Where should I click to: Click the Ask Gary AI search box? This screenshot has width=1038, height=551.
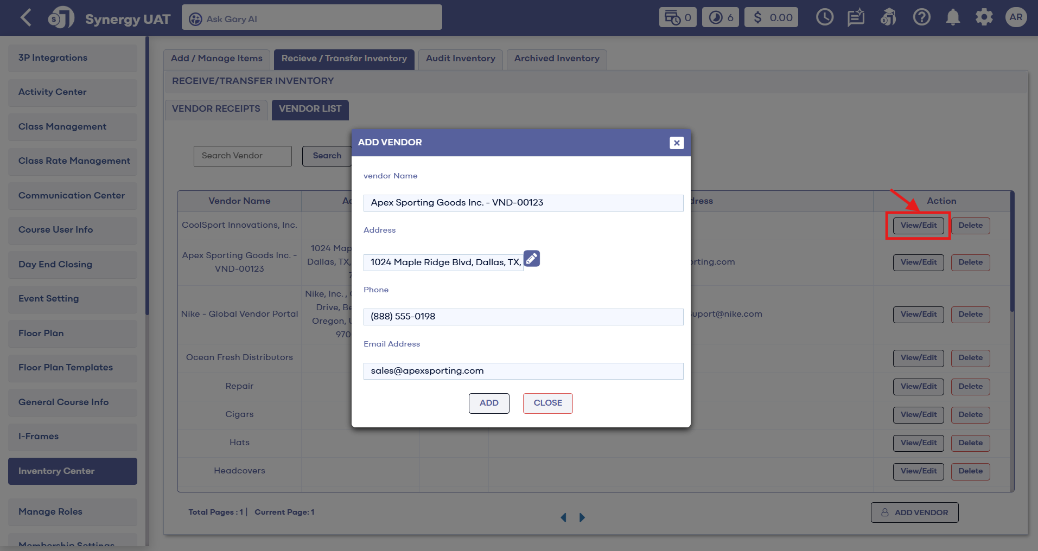tap(312, 18)
